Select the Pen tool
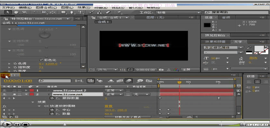270x128 pixels. pyautogui.click(x=72, y=12)
